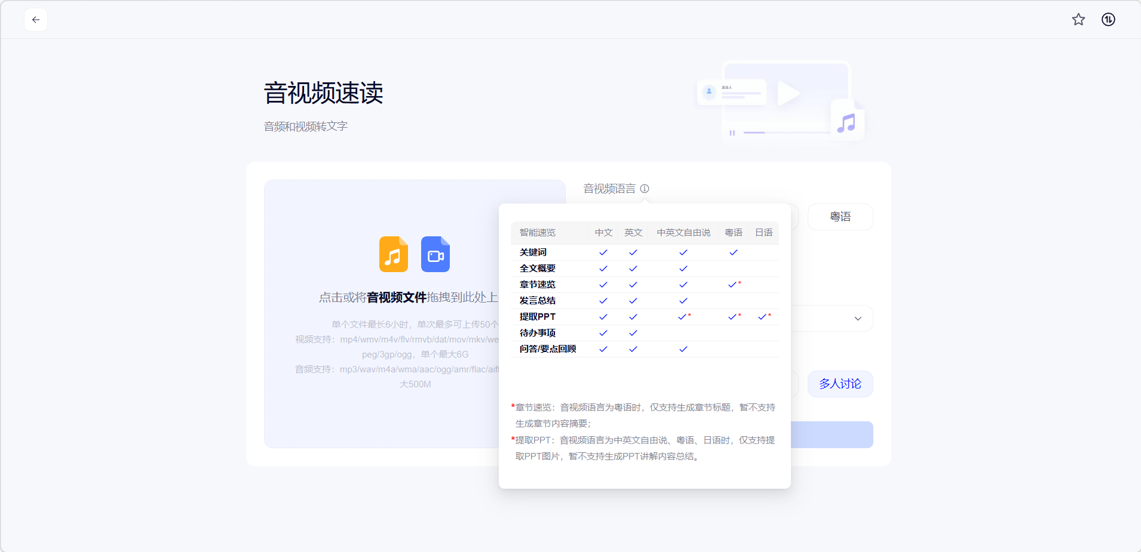Expand the dropdown using its chevron arrow
The height and width of the screenshot is (552, 1141).
coord(858,319)
